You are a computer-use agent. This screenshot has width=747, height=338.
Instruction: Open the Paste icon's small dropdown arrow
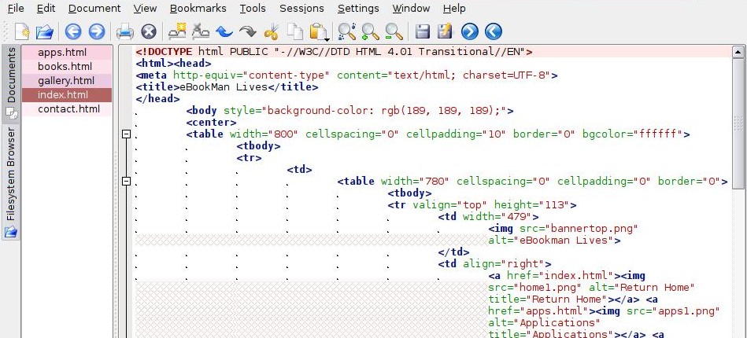[x=327, y=39]
